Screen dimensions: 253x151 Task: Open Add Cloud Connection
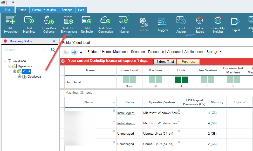click(105, 21)
